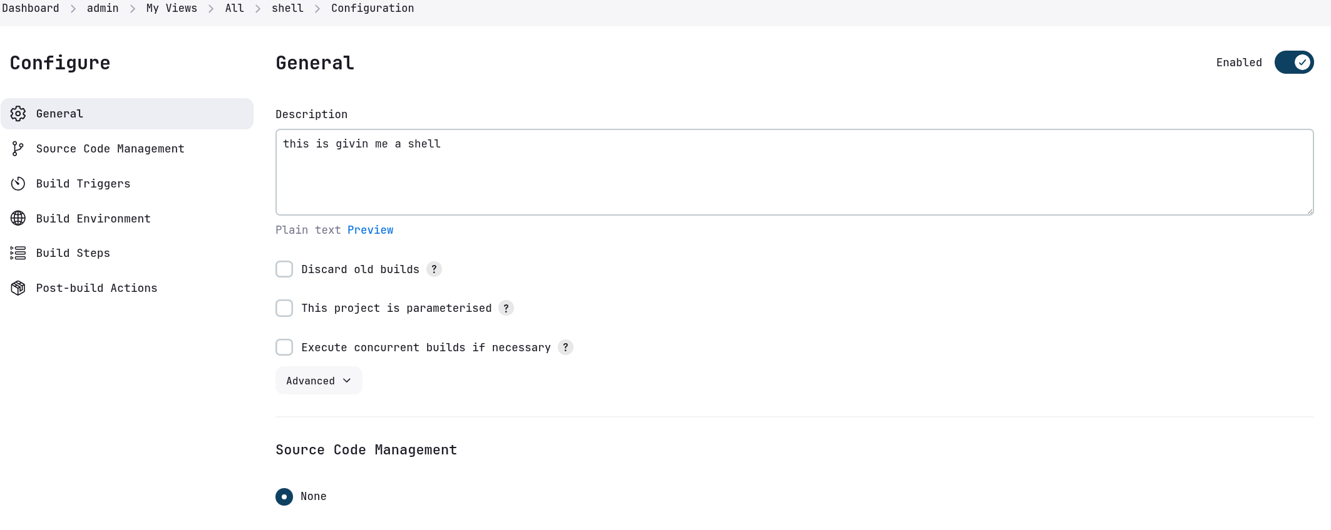Navigate to Dashboard breadcrumb link

(31, 8)
